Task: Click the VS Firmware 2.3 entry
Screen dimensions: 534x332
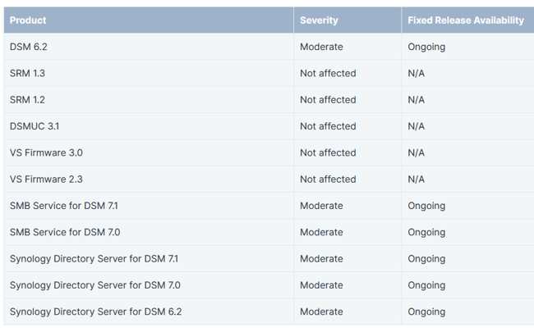Action: (x=46, y=180)
